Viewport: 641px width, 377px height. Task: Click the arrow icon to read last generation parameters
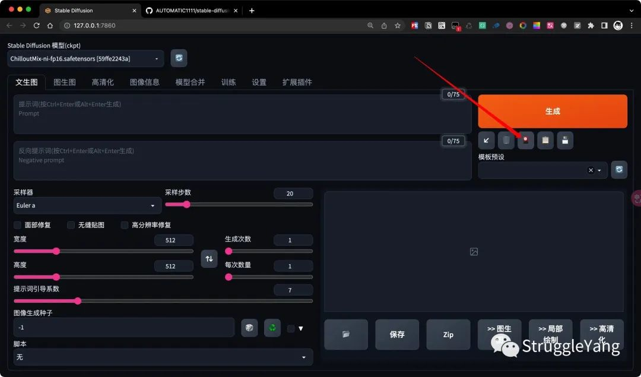coord(487,140)
